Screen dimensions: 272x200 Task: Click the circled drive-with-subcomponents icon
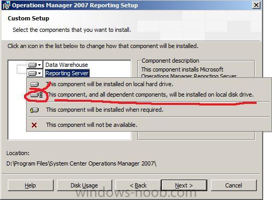click(x=36, y=95)
